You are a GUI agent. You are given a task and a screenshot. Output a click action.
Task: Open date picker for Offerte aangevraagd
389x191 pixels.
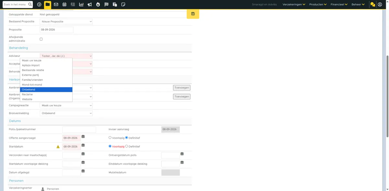click(83, 137)
